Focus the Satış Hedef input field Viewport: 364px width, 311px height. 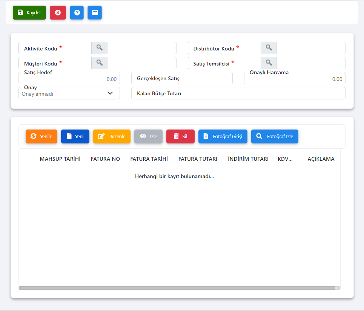69,79
